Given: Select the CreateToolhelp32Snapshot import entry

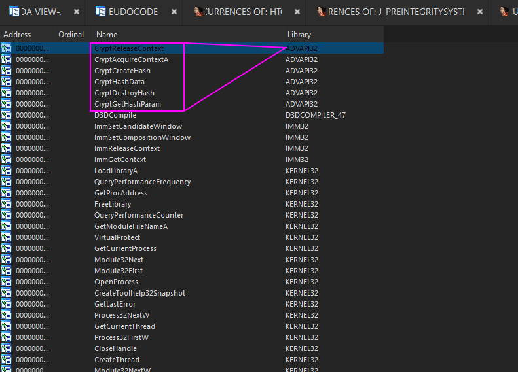Looking at the screenshot, I should (x=139, y=293).
